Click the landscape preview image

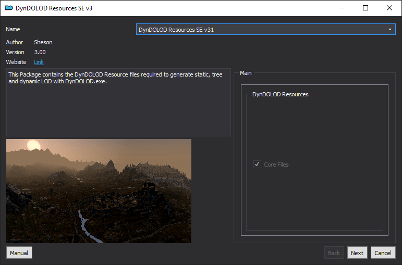pos(99,191)
